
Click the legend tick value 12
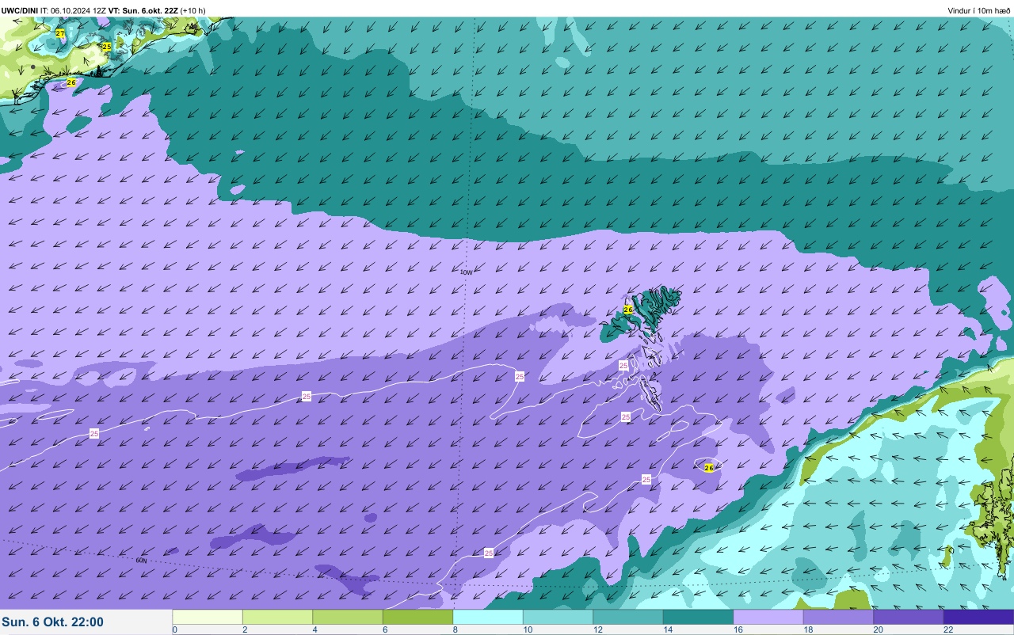pos(597,629)
